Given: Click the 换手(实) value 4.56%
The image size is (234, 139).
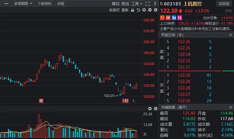Looking at the screenshot, I should pos(227,135).
